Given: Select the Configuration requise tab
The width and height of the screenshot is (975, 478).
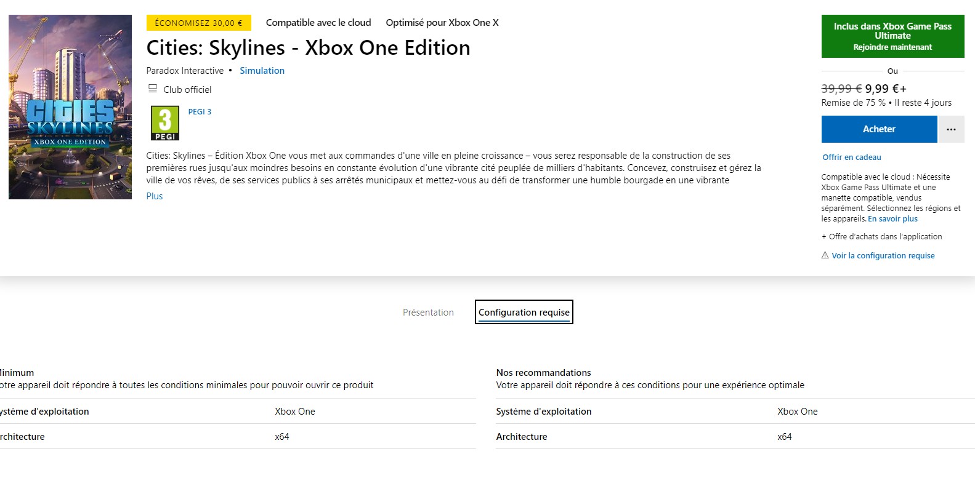Looking at the screenshot, I should point(524,313).
